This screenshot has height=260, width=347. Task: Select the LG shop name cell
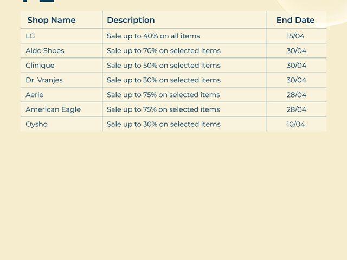pyautogui.click(x=30, y=36)
